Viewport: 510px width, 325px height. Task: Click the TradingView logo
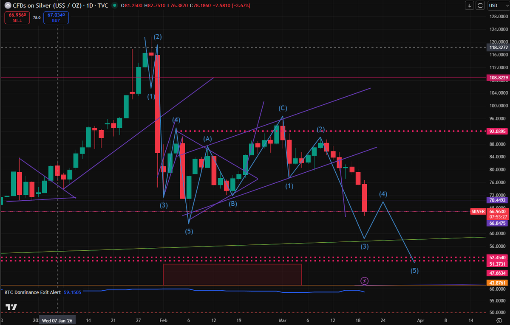11,307
